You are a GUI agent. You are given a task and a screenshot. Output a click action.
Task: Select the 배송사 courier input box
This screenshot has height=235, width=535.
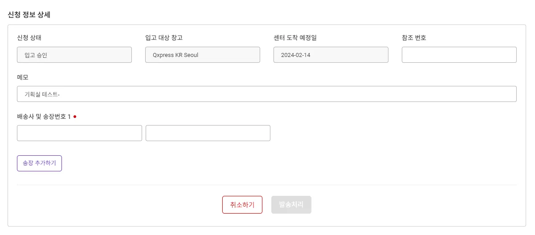click(x=79, y=133)
